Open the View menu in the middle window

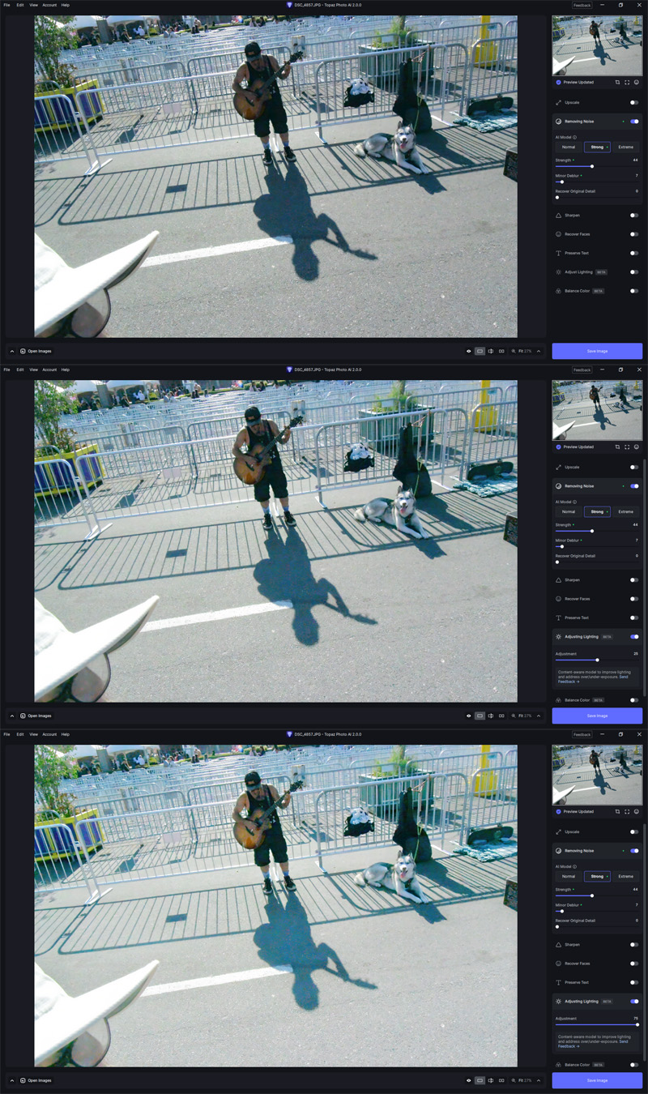pyautogui.click(x=33, y=370)
